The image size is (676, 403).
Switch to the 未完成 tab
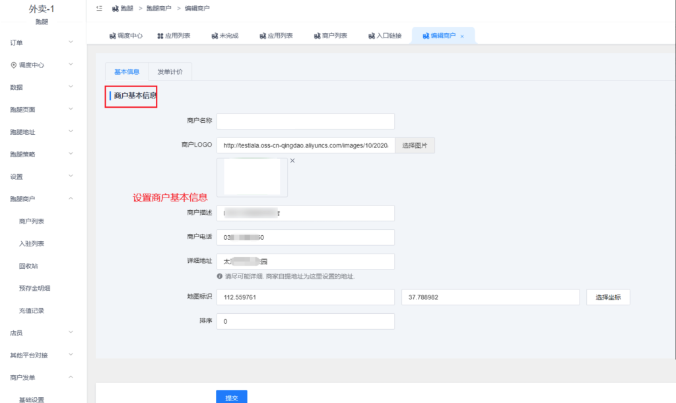pos(227,36)
